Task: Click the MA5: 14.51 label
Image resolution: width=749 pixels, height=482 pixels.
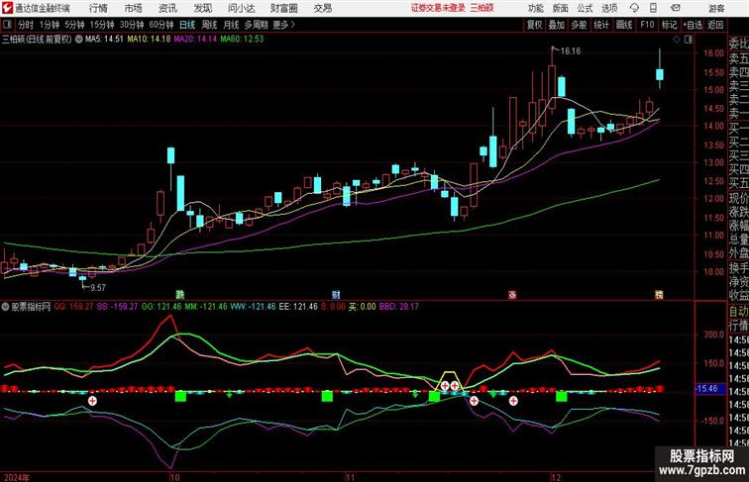Action: [x=104, y=40]
